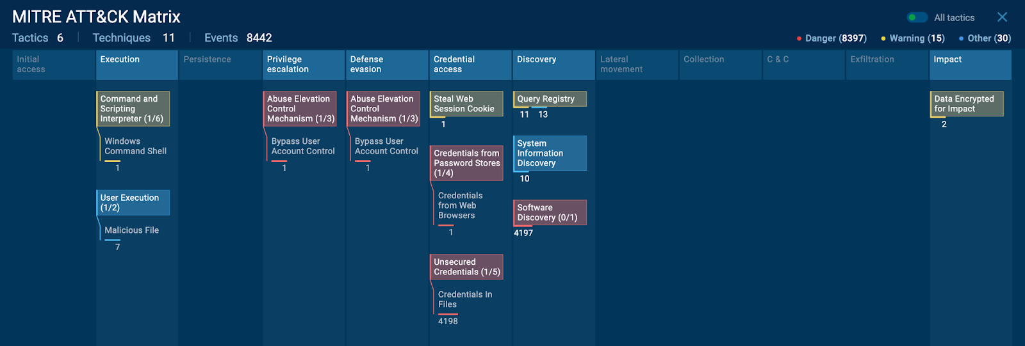
Task: Select the Credential access tactic header
Action: pos(470,65)
